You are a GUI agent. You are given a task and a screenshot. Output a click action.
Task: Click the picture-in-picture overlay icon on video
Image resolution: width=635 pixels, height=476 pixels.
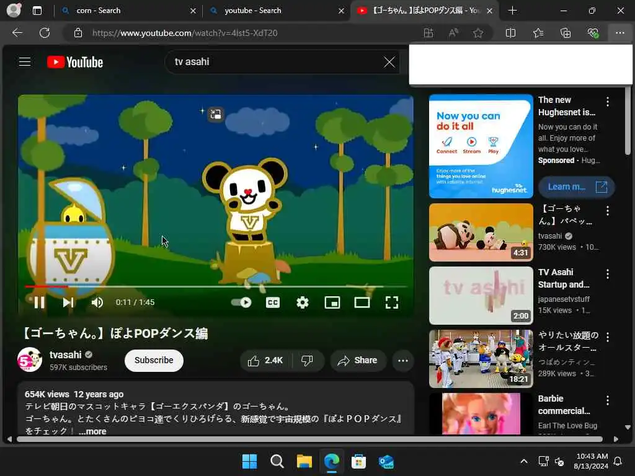[215, 114]
